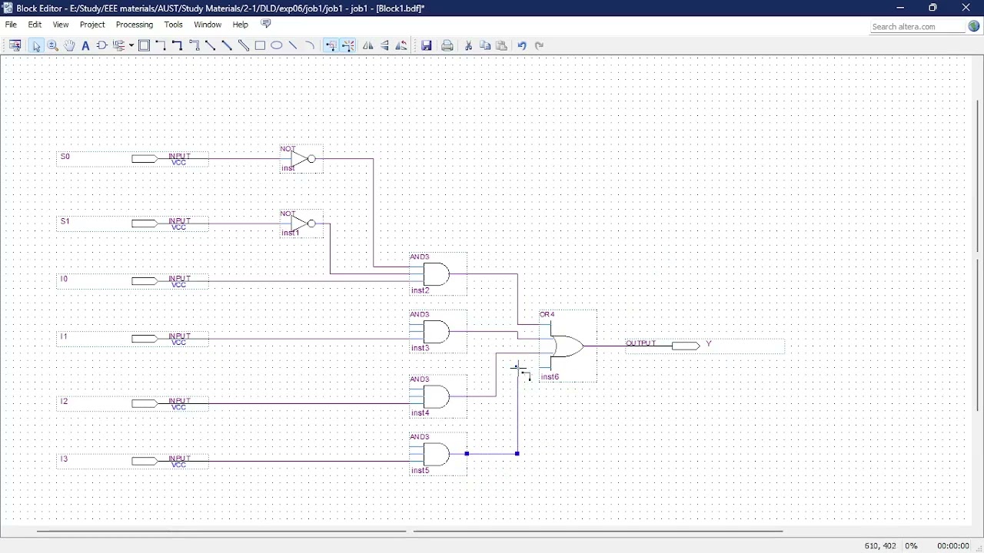Select the NOT gate labeled inst1

301,224
